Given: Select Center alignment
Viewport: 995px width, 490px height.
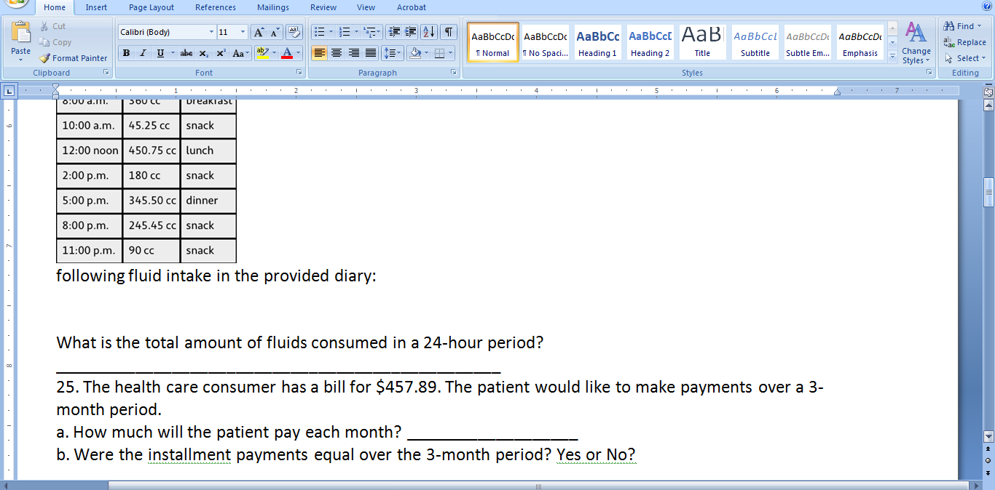Looking at the screenshot, I should coord(336,53).
